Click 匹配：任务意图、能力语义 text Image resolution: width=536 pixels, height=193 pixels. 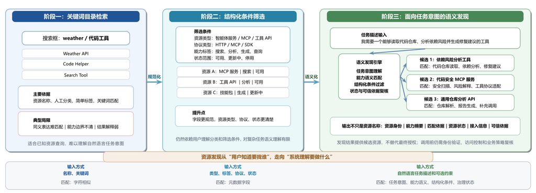coord(425,183)
